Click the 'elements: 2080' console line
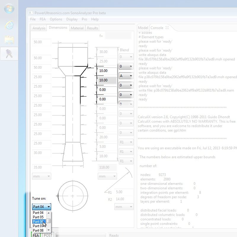 [x=155, y=179]
